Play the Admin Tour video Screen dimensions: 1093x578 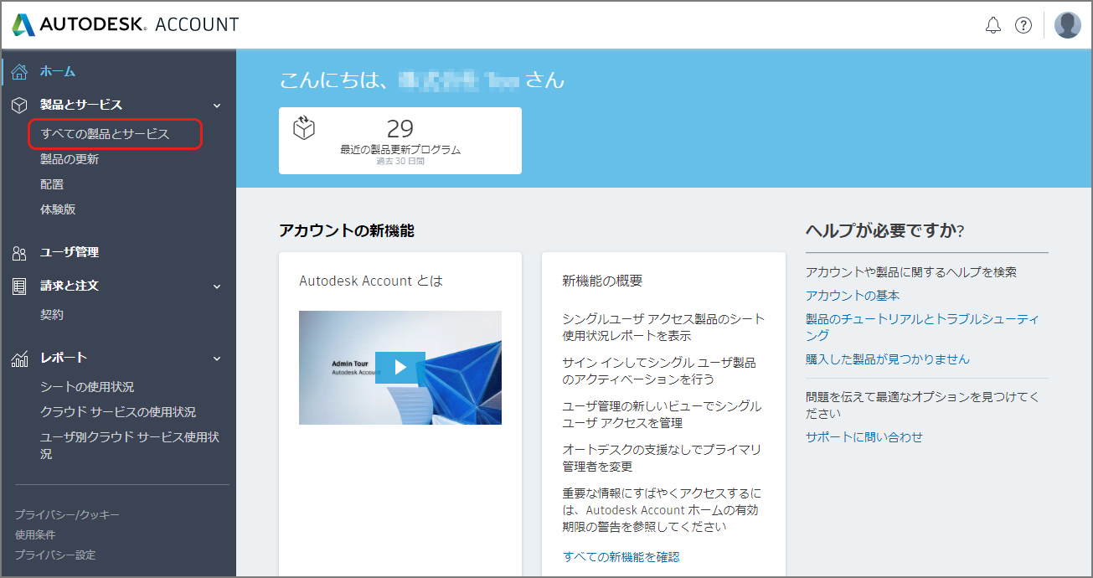pos(400,367)
